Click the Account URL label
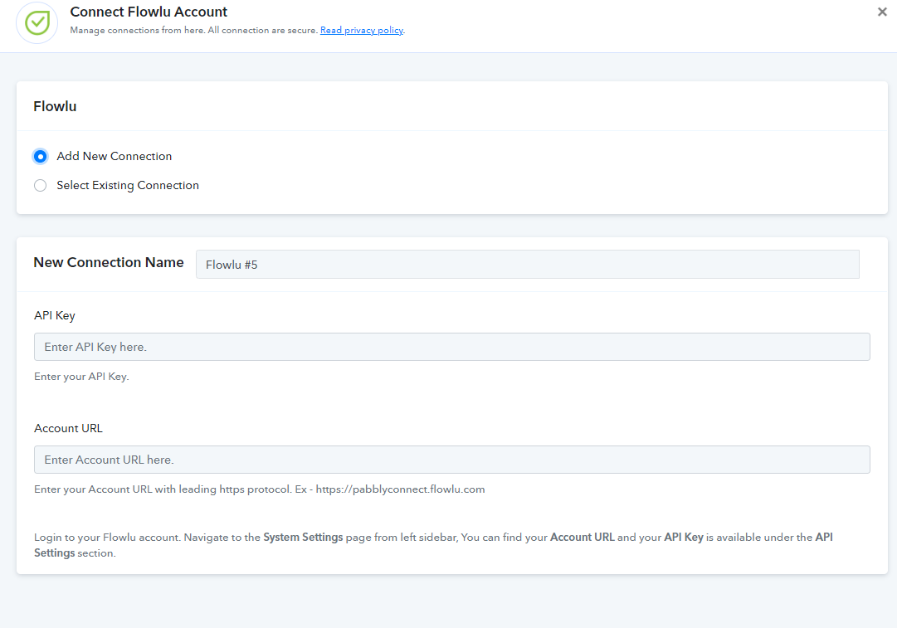 (68, 428)
